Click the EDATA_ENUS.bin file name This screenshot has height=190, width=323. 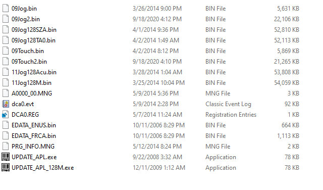click(34, 125)
